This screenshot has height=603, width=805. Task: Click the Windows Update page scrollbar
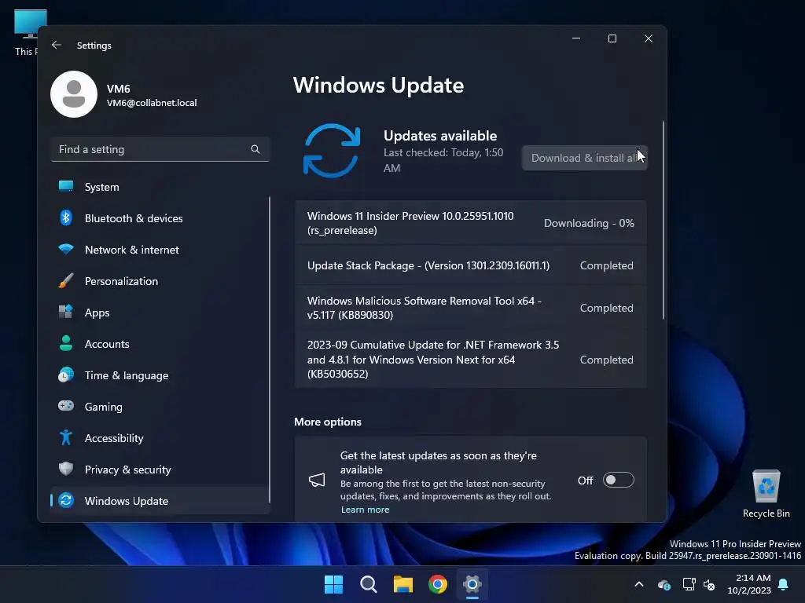[663, 221]
